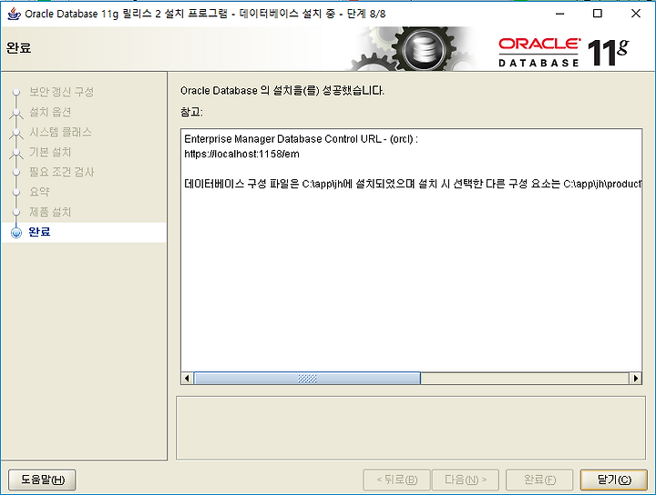Click the horizontal scrollbar left arrow
The image size is (656, 495).
tap(187, 379)
